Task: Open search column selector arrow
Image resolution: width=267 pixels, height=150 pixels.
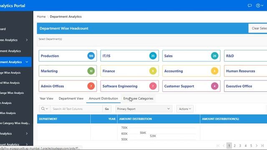Action: pos(47,109)
